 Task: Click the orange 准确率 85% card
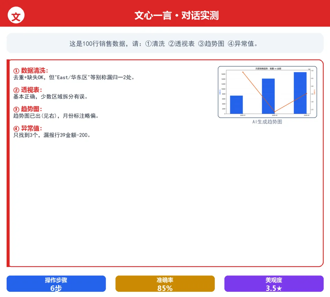pos(165,284)
